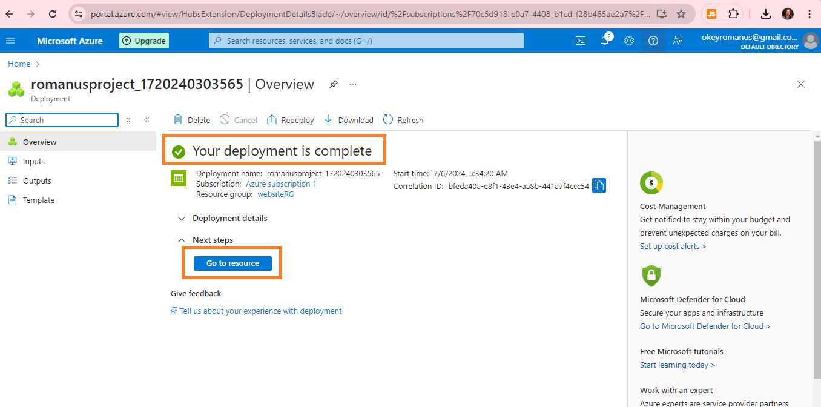Viewport: 821px width, 407px height.
Task: Install app icon in address bar
Action: point(661,13)
